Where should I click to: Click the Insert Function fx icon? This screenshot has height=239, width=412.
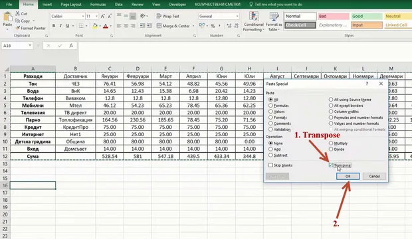click(x=71, y=45)
